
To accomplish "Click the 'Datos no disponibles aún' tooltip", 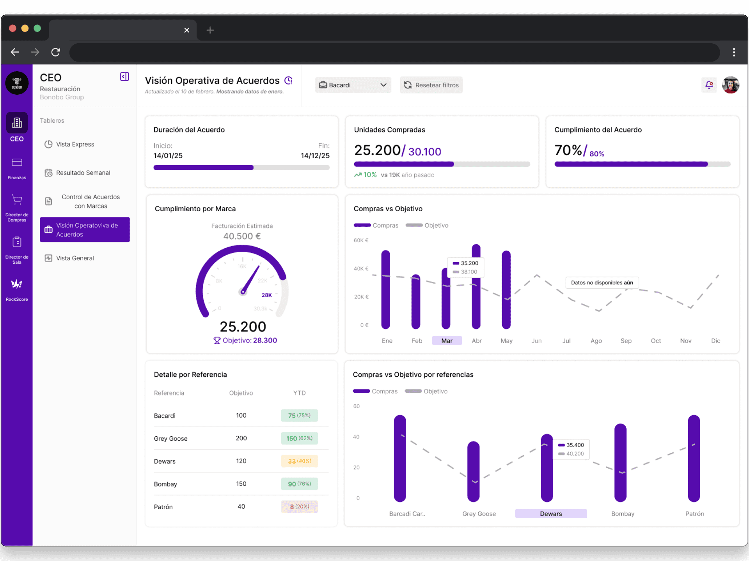I will [602, 282].
